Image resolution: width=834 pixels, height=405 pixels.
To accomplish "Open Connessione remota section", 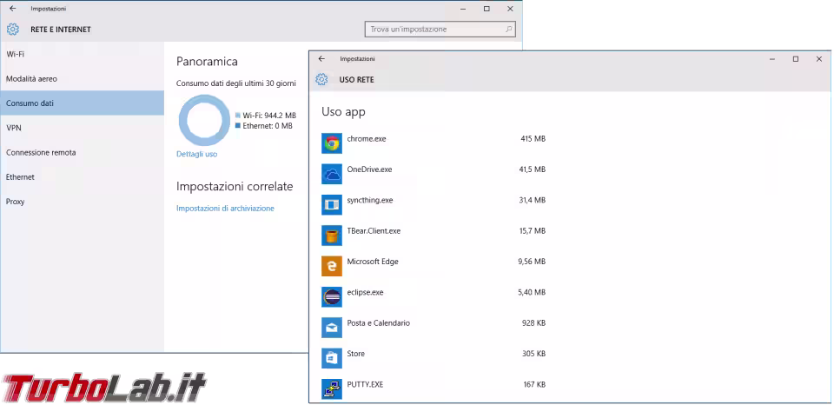I will click(x=82, y=152).
